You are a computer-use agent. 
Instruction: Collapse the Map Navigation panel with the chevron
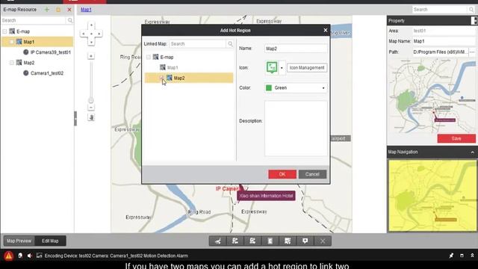[x=472, y=152]
